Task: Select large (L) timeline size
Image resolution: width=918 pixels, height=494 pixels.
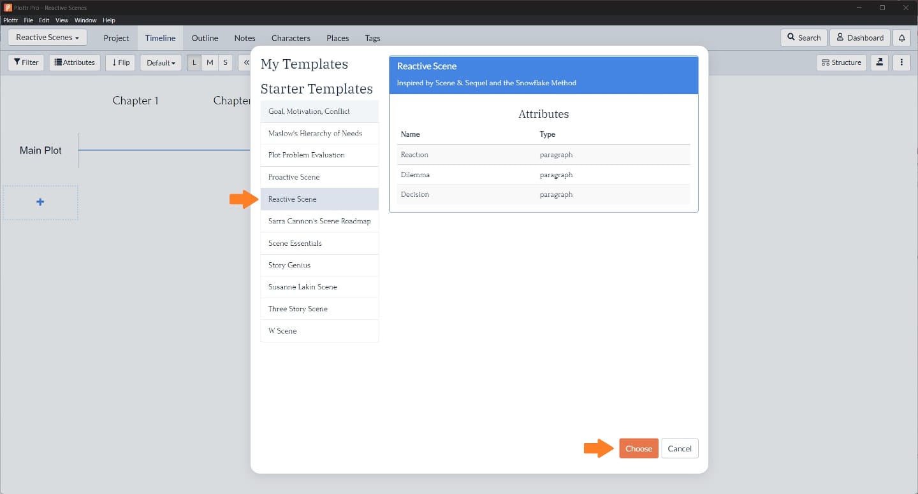Action: pos(194,62)
